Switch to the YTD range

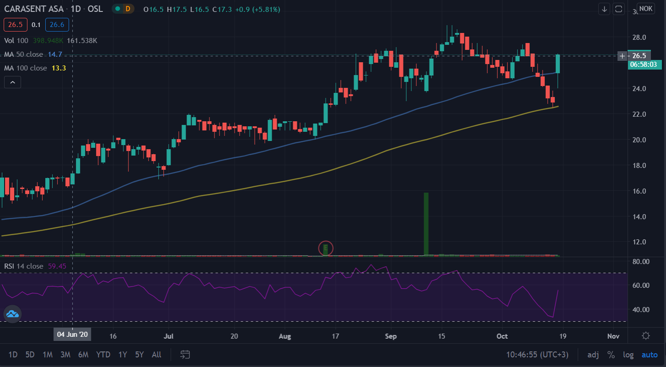coord(103,355)
